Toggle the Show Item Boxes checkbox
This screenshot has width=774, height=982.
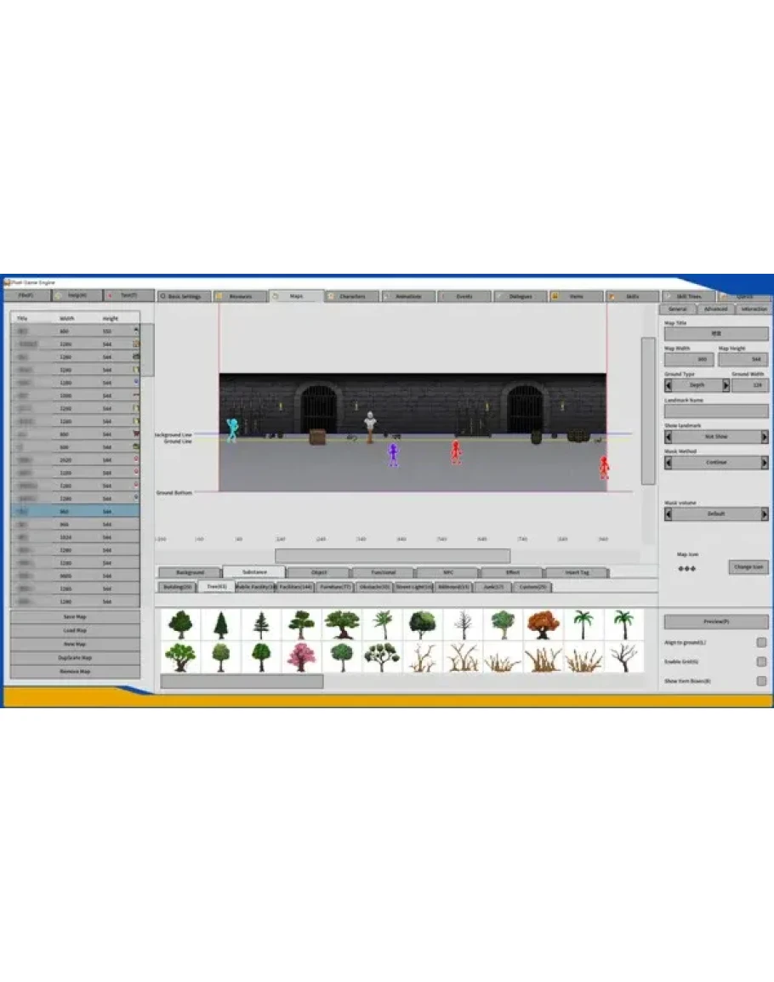tap(761, 681)
